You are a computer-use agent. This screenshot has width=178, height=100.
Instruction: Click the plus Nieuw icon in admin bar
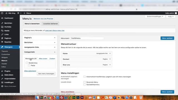[24, 13]
